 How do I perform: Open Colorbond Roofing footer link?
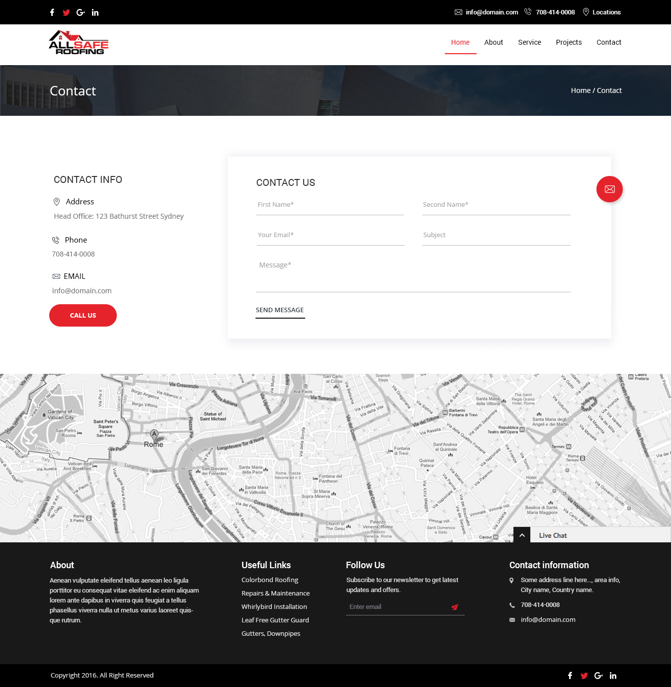(x=270, y=580)
